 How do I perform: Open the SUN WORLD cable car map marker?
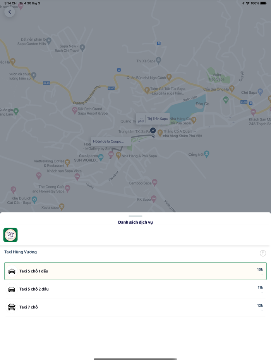[100, 157]
